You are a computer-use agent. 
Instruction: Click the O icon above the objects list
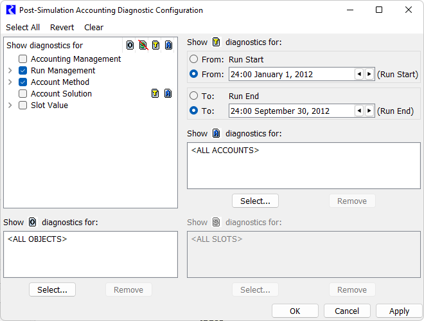pyautogui.click(x=33, y=222)
